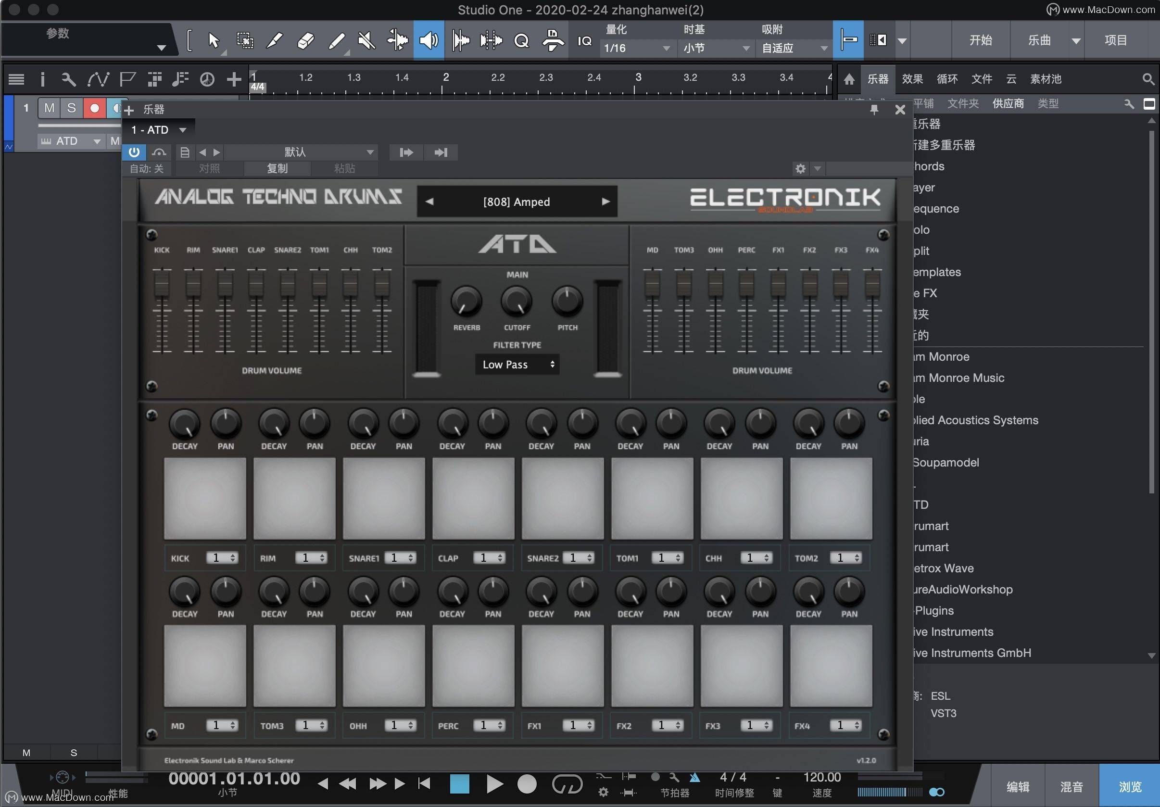
Task: Open the 量化 1/16 dropdown
Action: (x=637, y=49)
